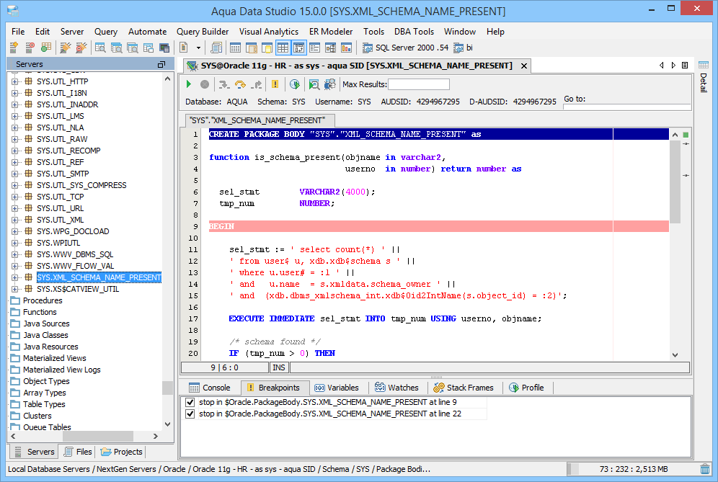Open the ER Modeler menu
Image resolution: width=718 pixels, height=482 pixels.
tap(331, 32)
